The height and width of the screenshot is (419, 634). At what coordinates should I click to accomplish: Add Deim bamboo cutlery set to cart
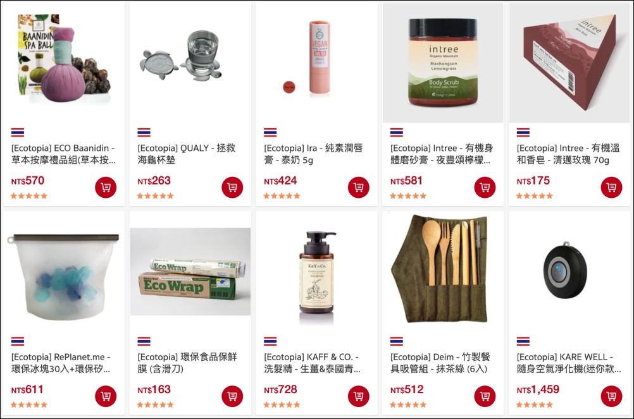pos(485,396)
